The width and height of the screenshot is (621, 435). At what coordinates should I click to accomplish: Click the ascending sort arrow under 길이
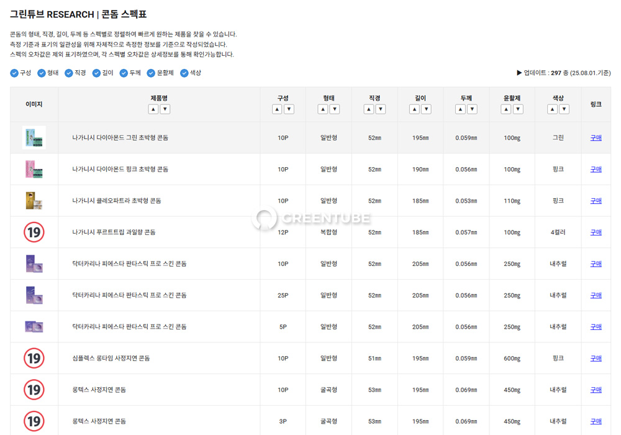click(x=414, y=109)
